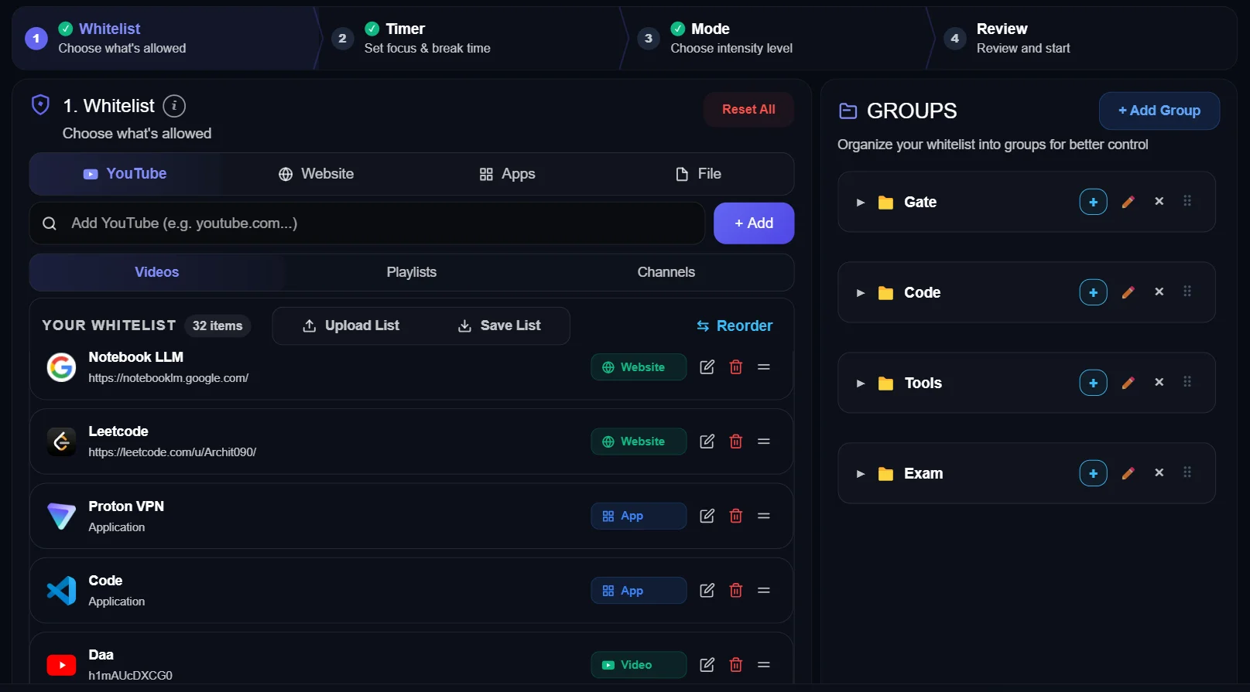This screenshot has width=1250, height=692.
Task: Remove the Tools group
Action: pyautogui.click(x=1159, y=382)
